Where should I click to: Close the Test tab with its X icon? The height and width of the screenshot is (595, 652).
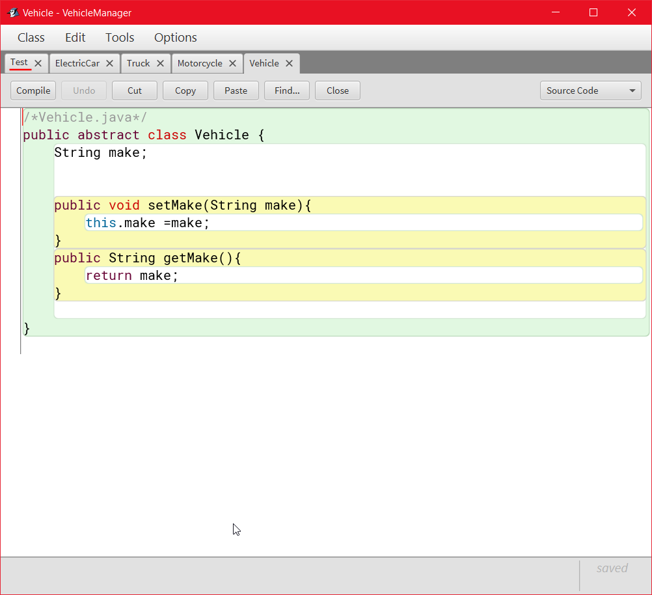[38, 63]
